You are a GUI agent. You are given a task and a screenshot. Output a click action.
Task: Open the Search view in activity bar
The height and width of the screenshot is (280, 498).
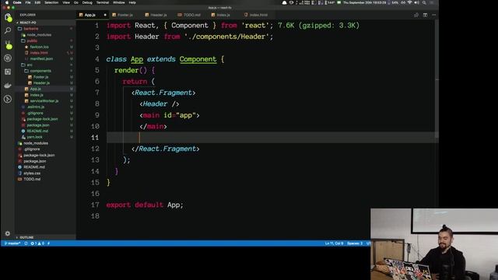[8, 31]
